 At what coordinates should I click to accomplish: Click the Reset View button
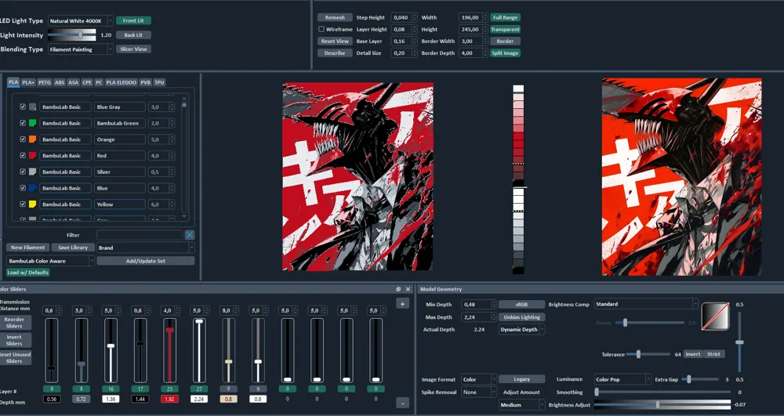[x=335, y=42]
